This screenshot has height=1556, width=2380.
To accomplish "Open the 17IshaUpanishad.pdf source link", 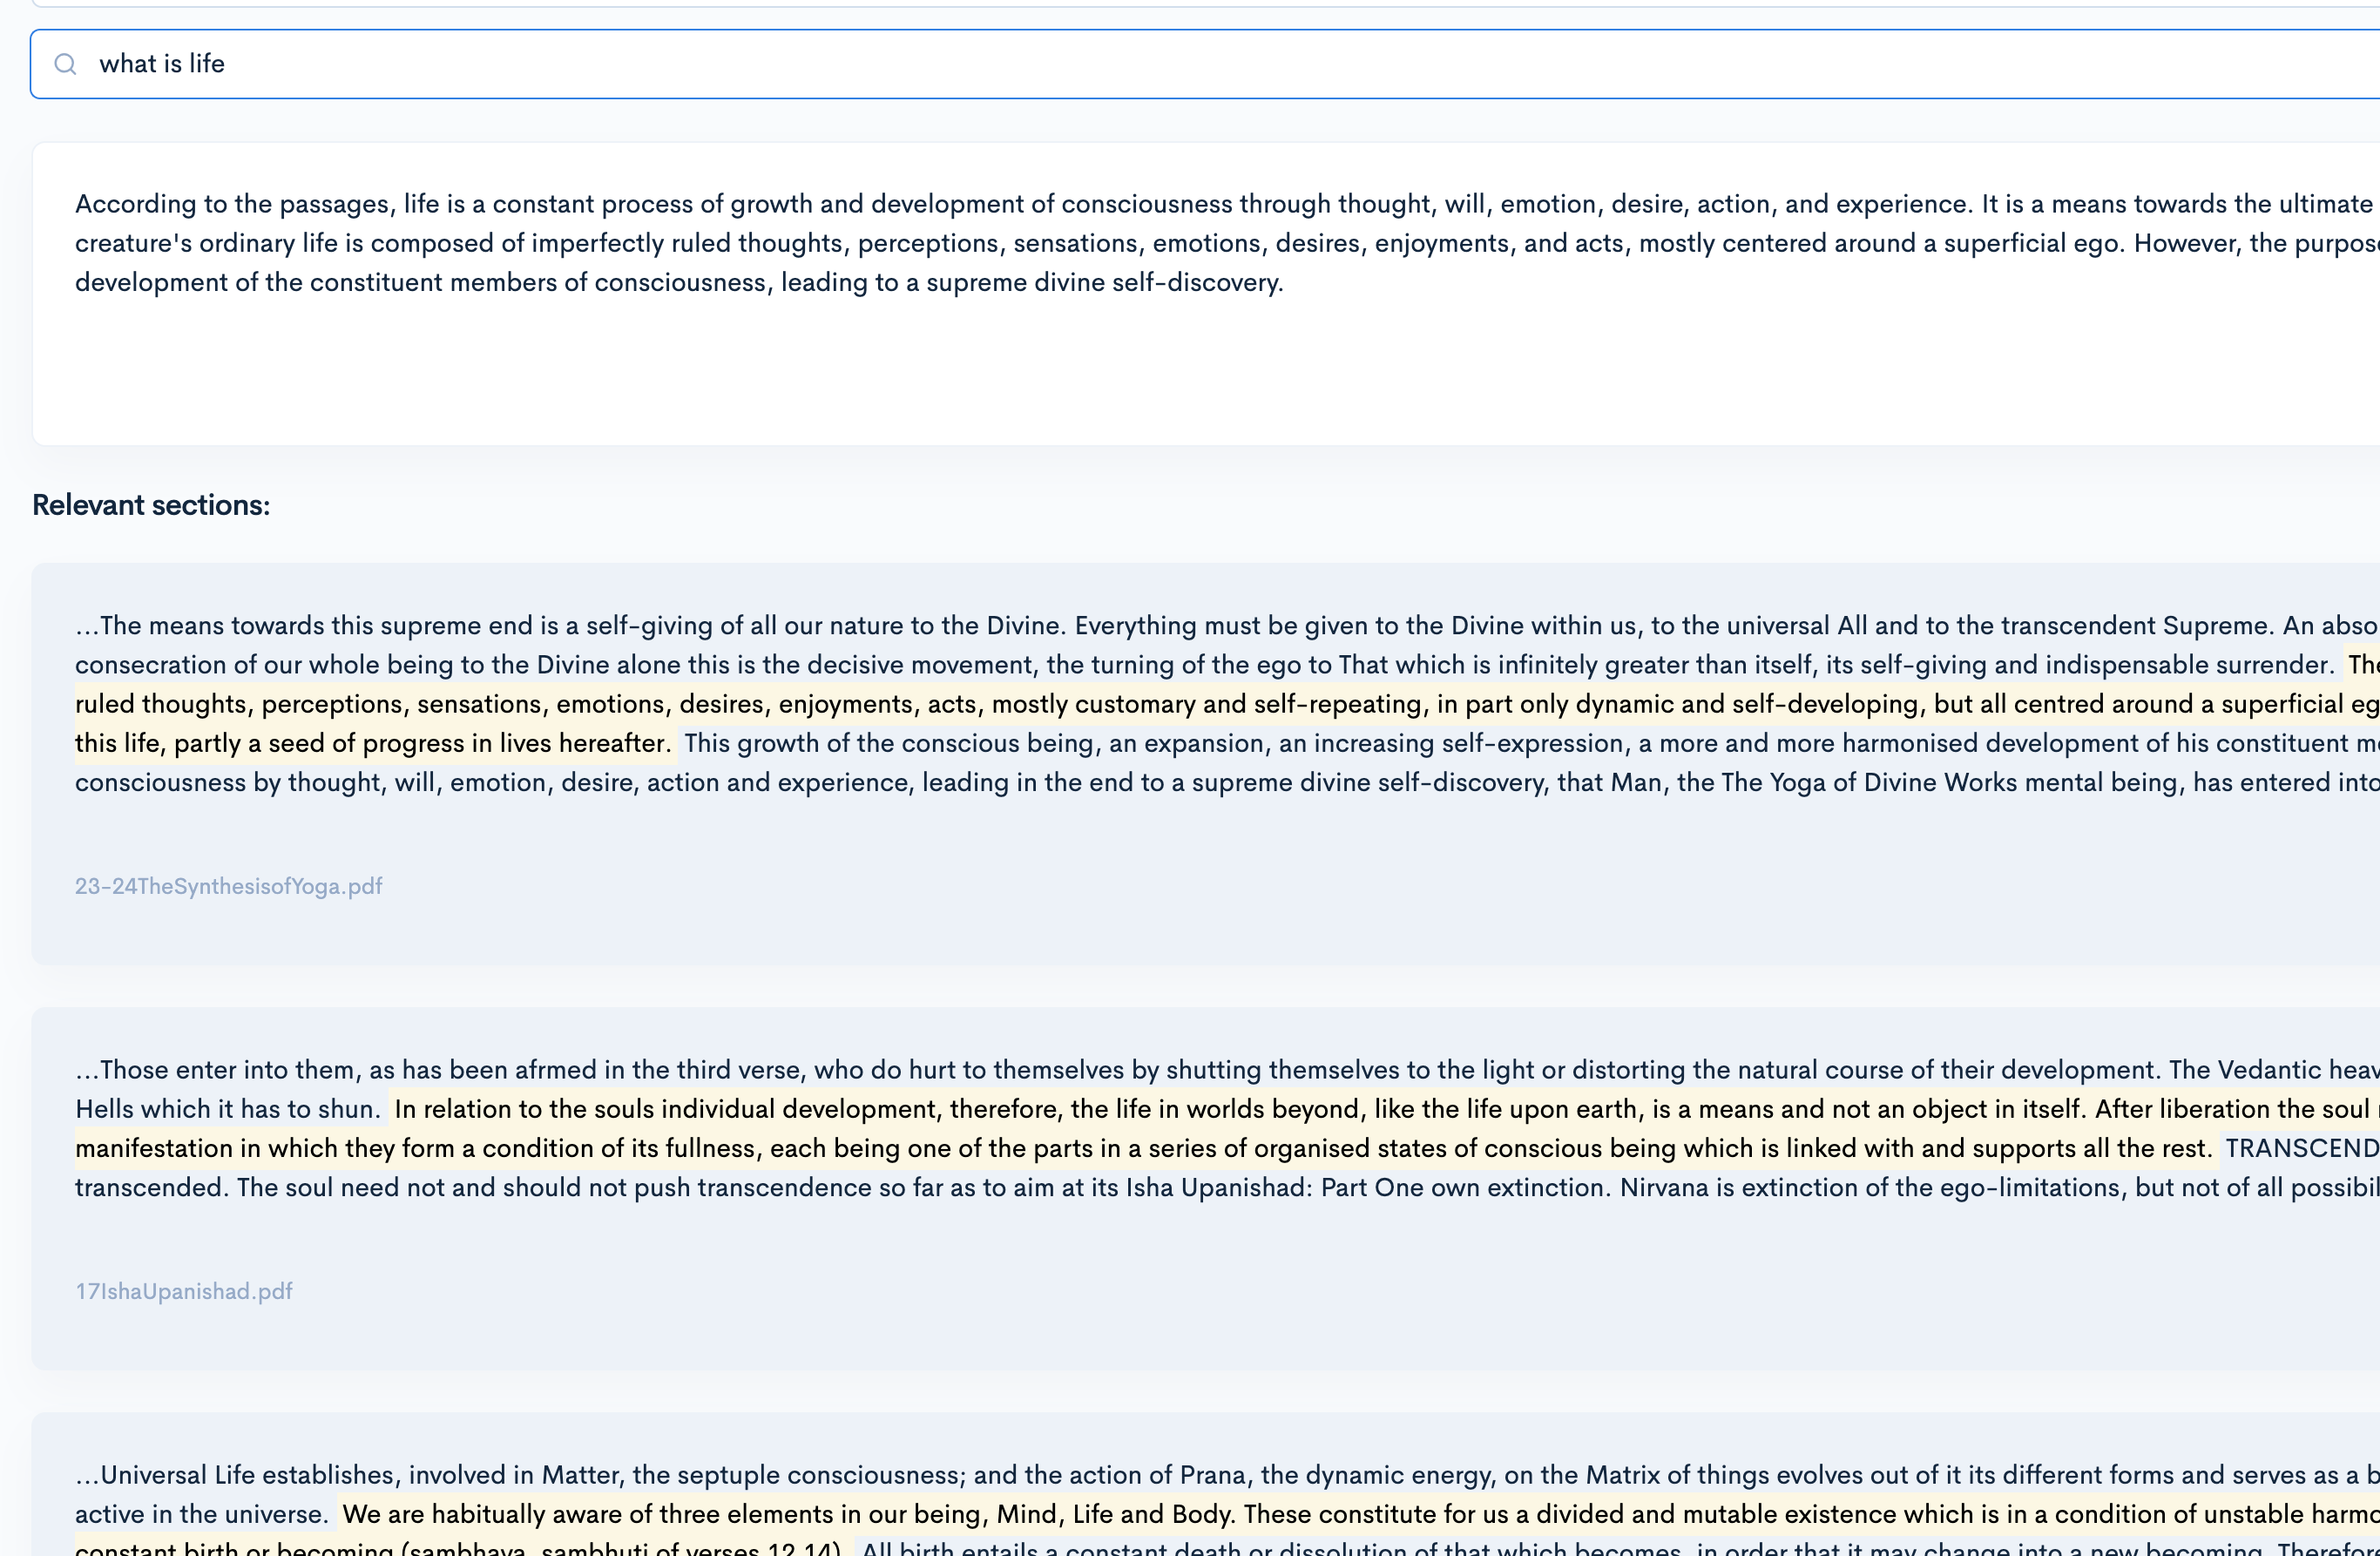I will 183,1291.
